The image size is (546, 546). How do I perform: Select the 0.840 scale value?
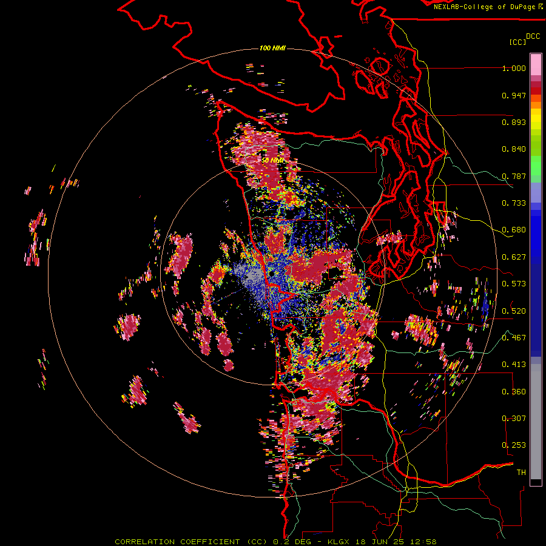click(x=514, y=149)
